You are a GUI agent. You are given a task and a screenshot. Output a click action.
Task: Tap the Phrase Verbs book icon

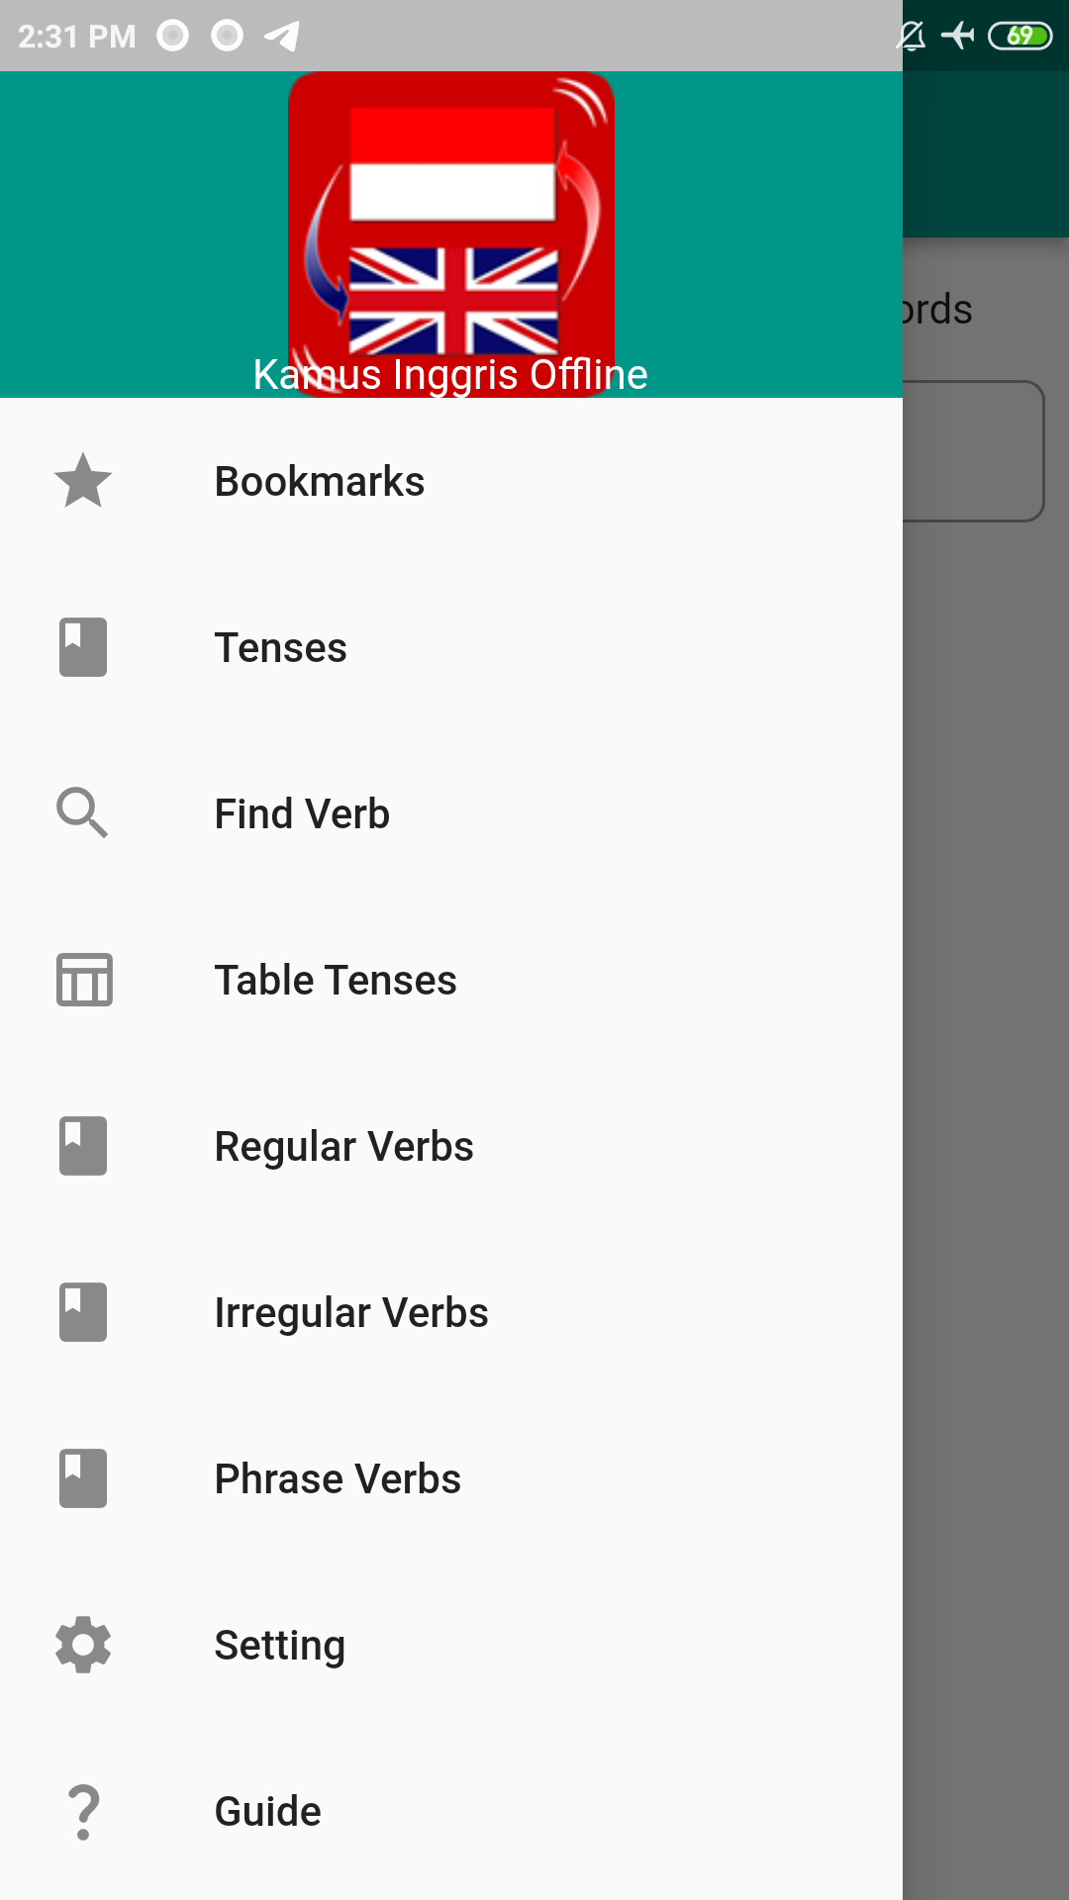coord(83,1478)
